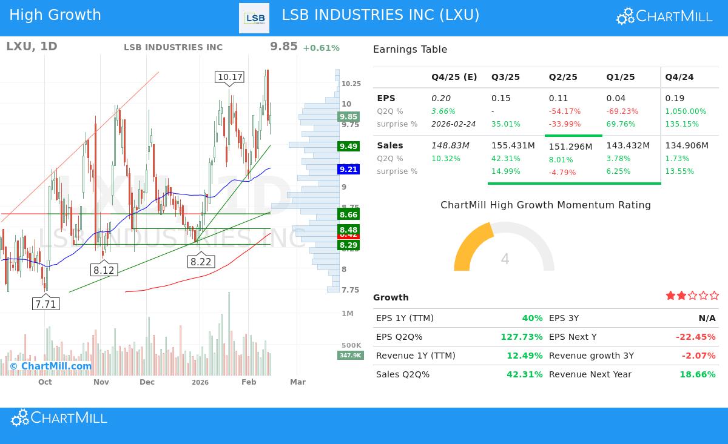Click the blue 9.21 price label on axis
Screen dimensions: 728x444
[347, 170]
